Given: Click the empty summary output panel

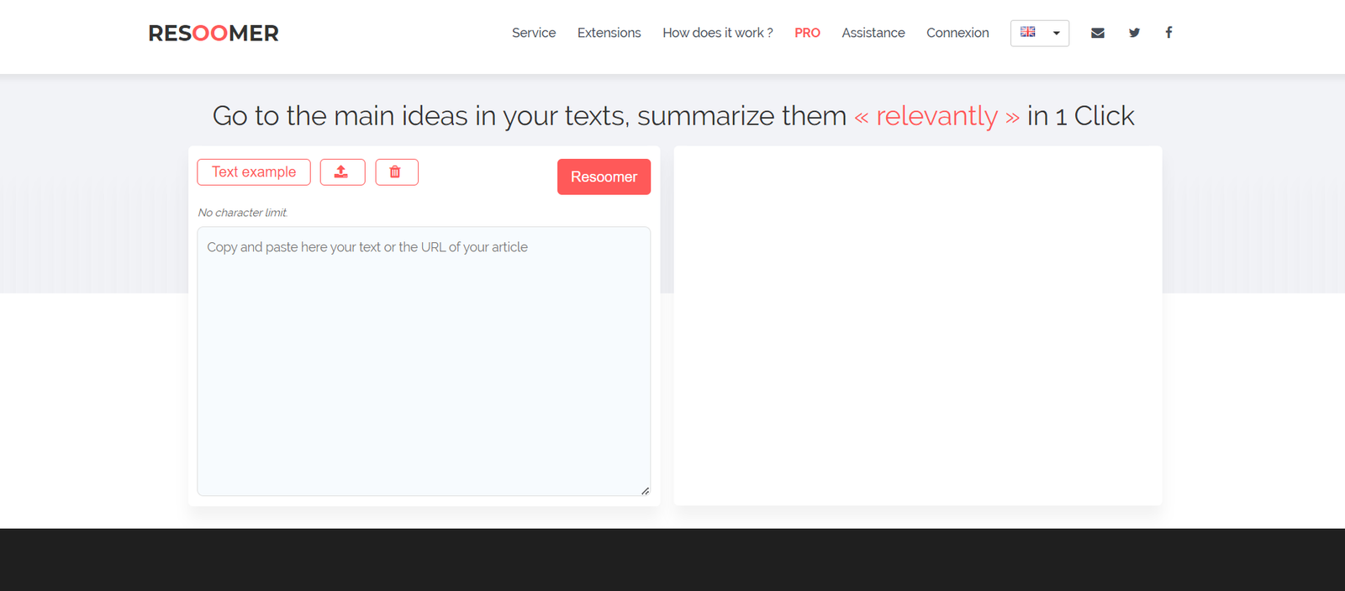Looking at the screenshot, I should coord(917,325).
